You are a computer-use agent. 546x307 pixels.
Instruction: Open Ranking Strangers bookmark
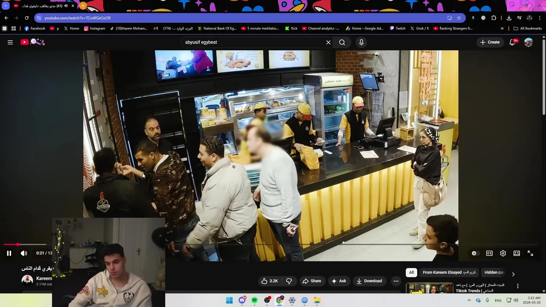point(453,29)
